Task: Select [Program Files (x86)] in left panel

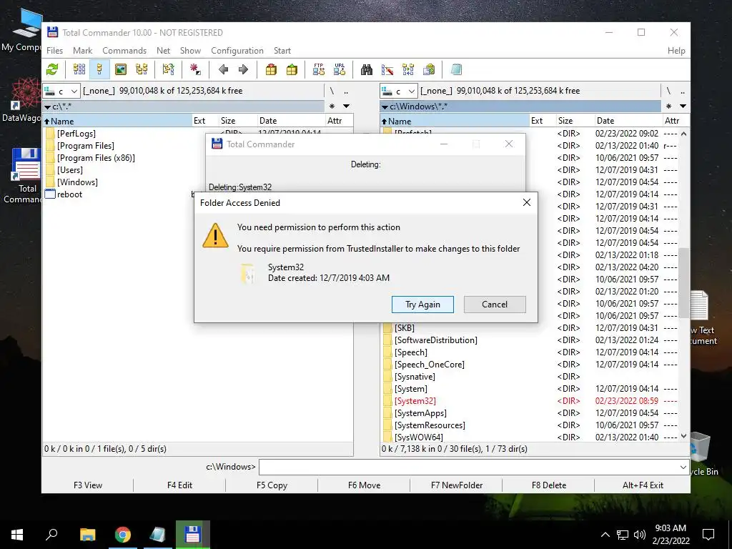Action: 96,158
